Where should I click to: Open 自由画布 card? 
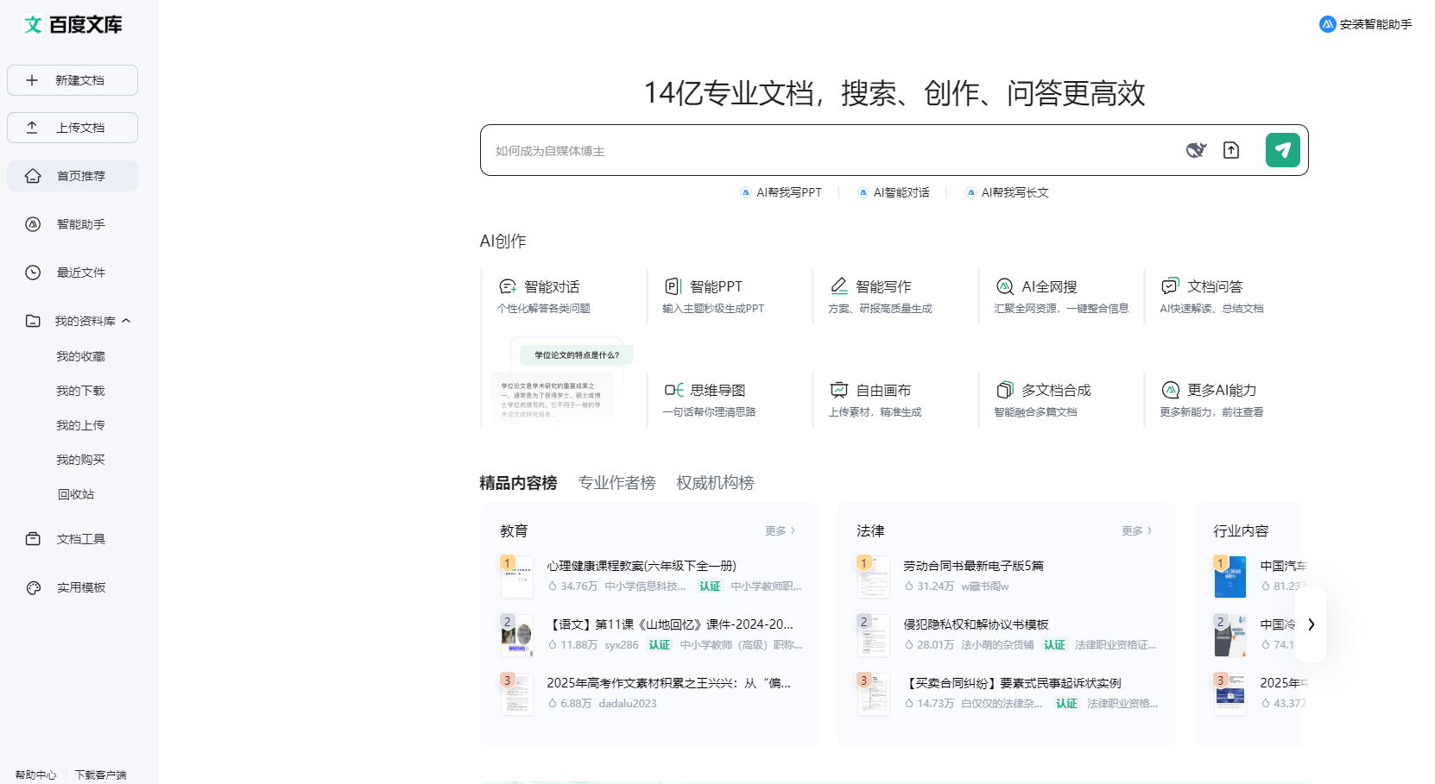(894, 399)
